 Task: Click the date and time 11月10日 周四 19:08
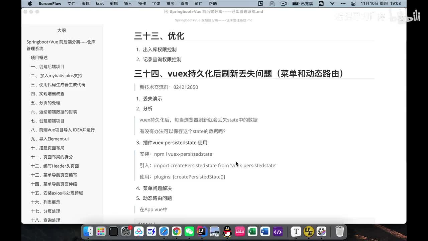(x=381, y=4)
